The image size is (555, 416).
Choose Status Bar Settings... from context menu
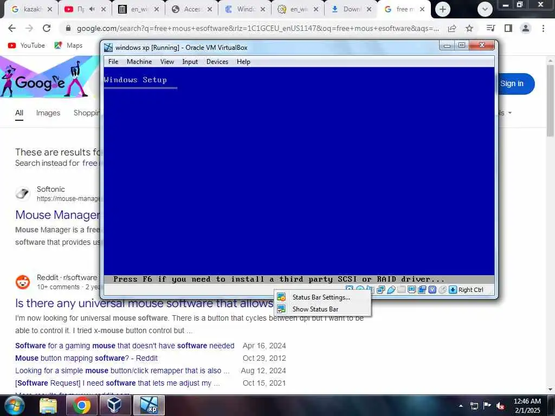point(321,297)
